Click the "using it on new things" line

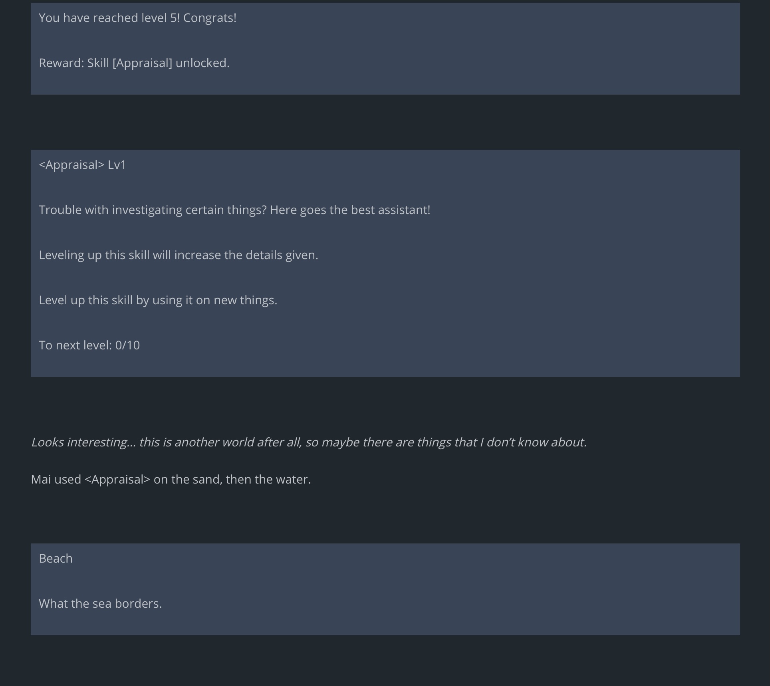coord(214,300)
